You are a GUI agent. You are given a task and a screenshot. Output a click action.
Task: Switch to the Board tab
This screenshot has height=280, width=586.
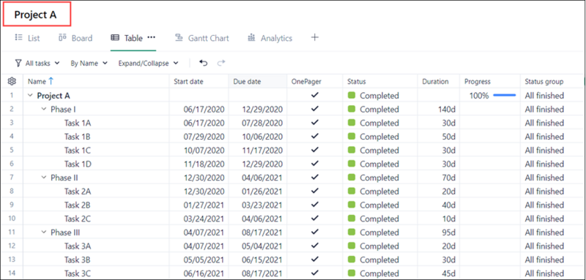click(x=75, y=38)
